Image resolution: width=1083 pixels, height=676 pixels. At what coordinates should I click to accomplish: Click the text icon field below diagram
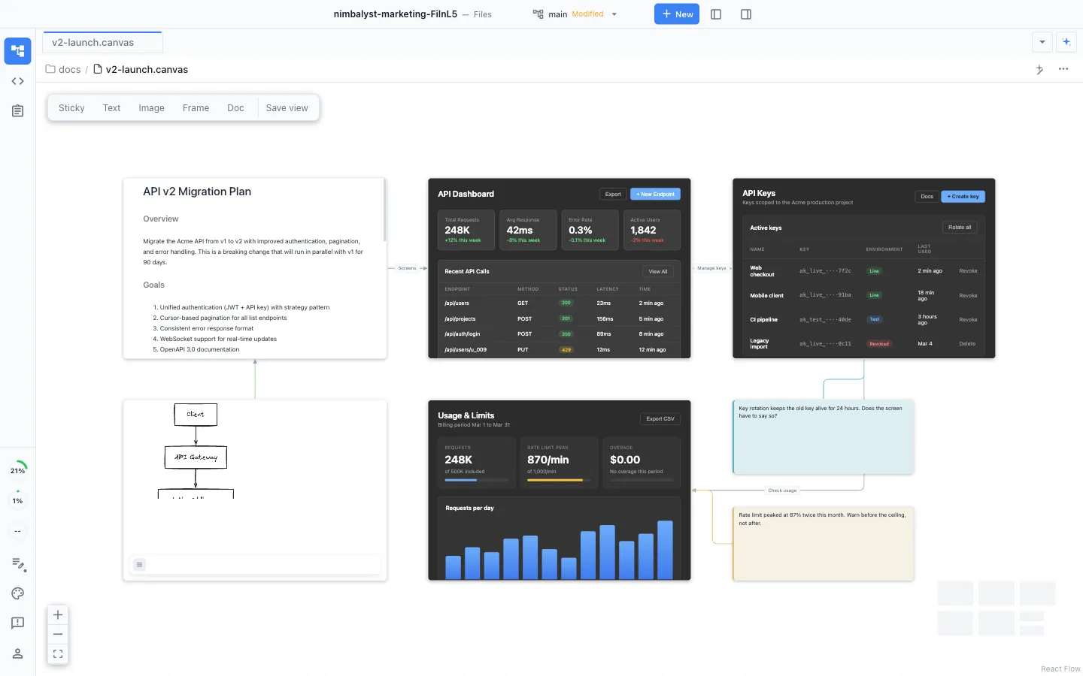tap(255, 565)
